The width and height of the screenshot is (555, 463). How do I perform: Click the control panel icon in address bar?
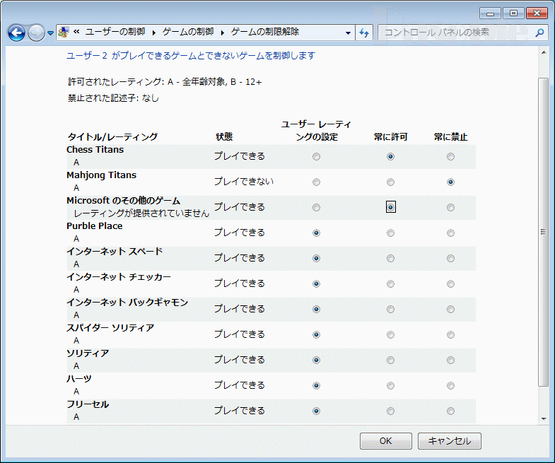tap(64, 33)
